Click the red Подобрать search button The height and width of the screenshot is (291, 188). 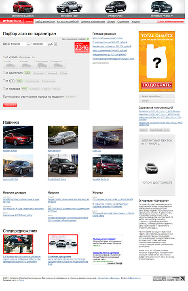pyautogui.click(x=10, y=105)
